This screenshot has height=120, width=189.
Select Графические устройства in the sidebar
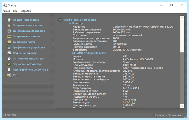tap(29, 47)
